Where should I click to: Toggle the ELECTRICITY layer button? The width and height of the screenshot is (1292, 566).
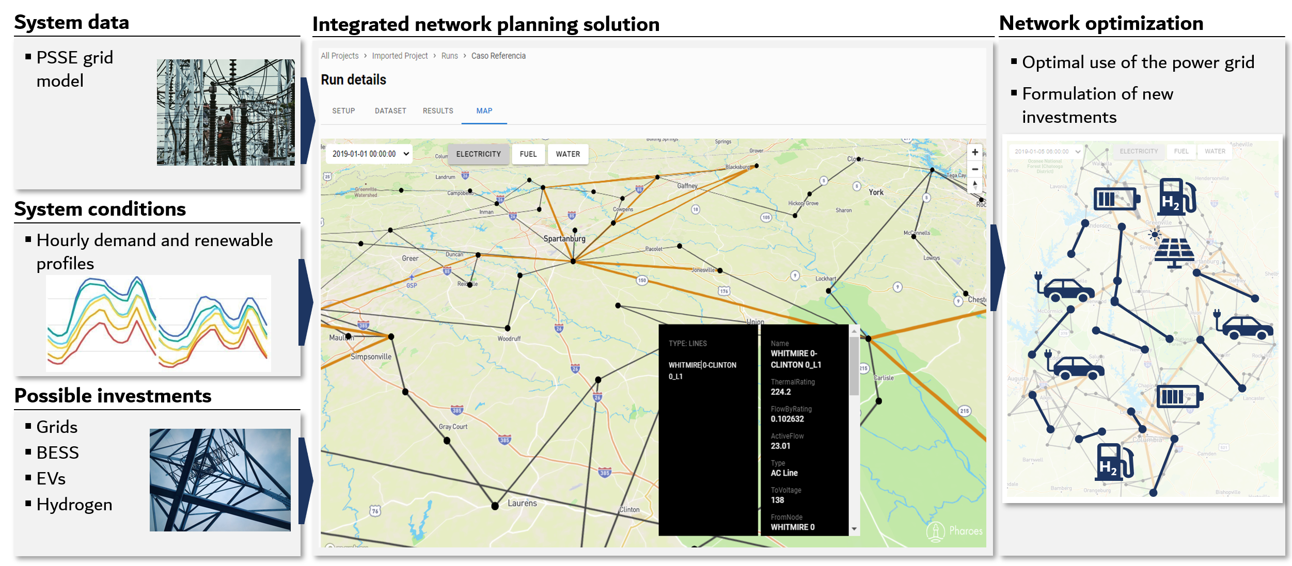[x=478, y=154]
